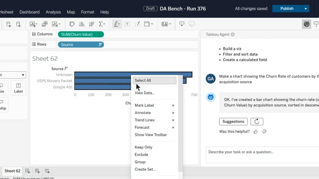Add a new story tab icon
Image resolution: width=319 pixels, height=179 pixels.
pos(47,171)
